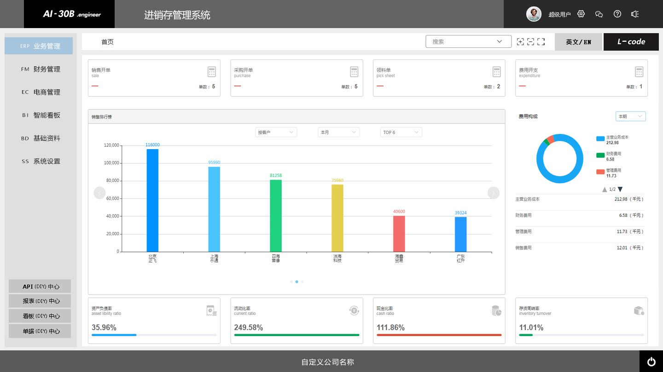Click the minus frame zoom-out icon
The width and height of the screenshot is (663, 372).
(x=530, y=41)
